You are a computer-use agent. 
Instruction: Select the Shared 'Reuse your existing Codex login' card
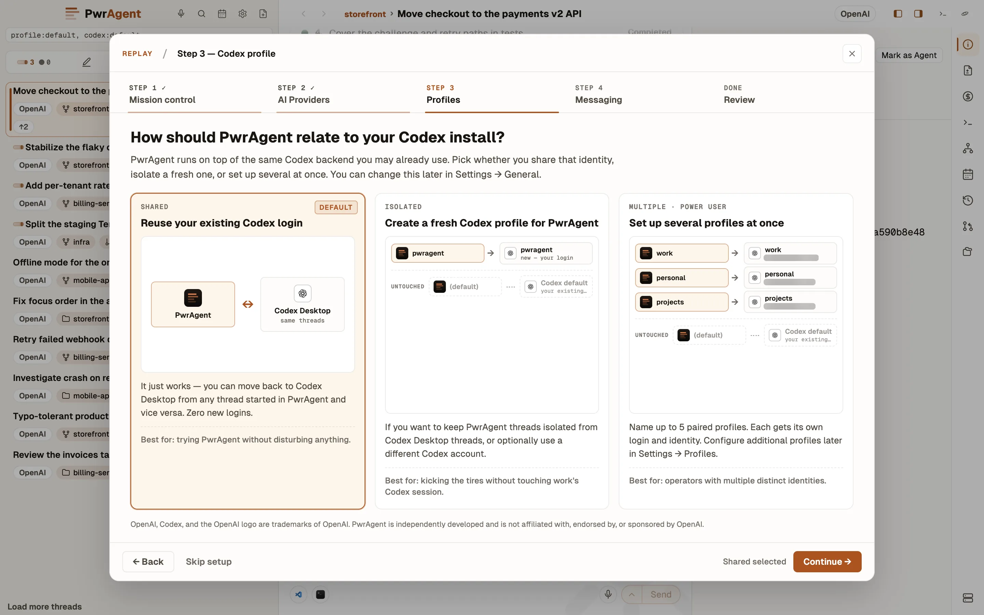pyautogui.click(x=248, y=351)
